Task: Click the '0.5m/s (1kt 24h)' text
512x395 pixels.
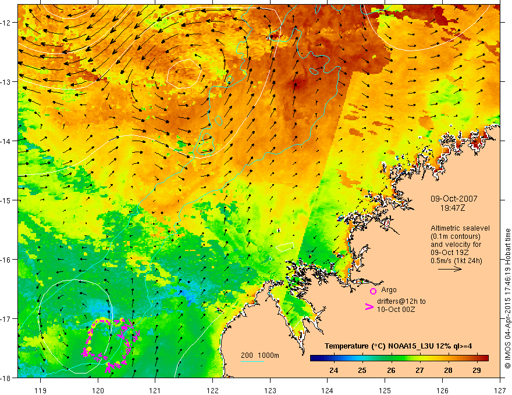Action: [x=456, y=261]
